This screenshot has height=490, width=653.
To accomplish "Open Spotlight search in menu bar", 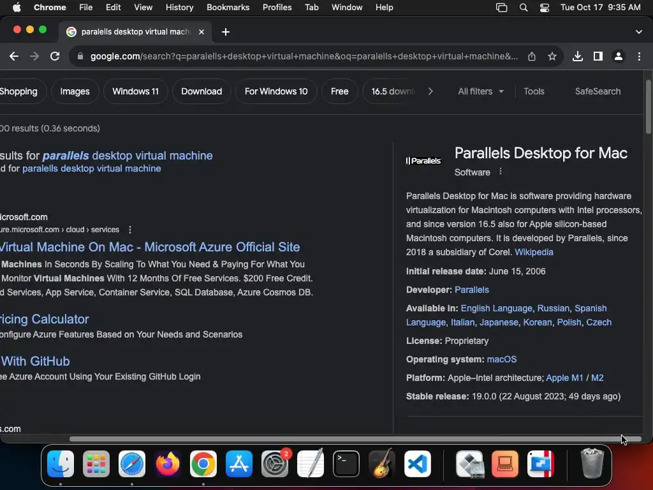I will tap(524, 8).
